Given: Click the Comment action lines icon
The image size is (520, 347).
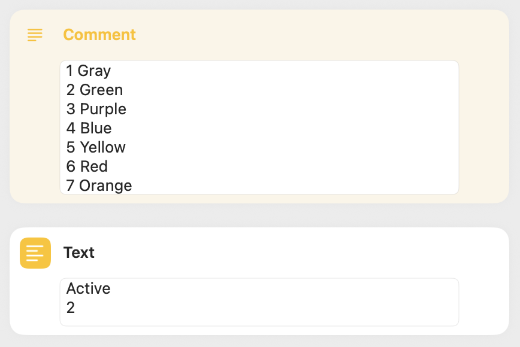Looking at the screenshot, I should (35, 35).
